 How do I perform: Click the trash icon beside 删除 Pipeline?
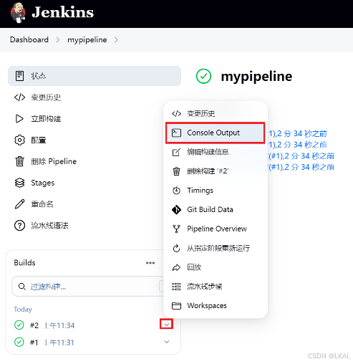[19, 161]
